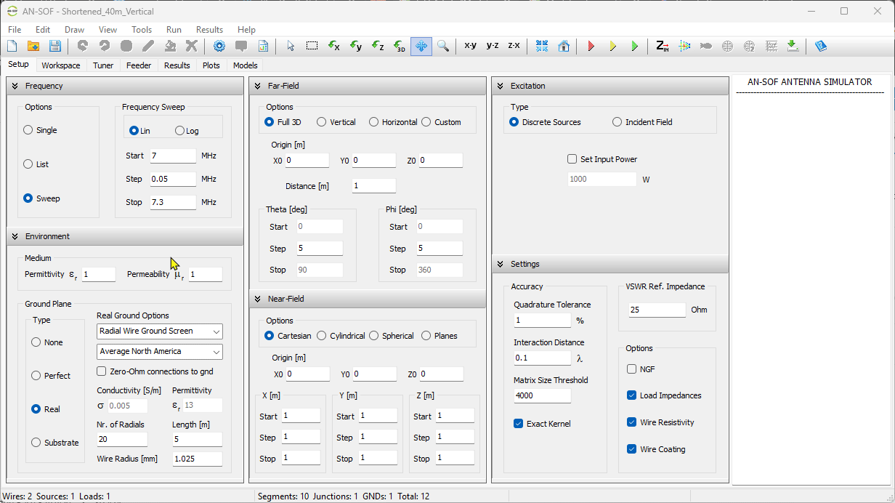Click the home view icon

564,46
